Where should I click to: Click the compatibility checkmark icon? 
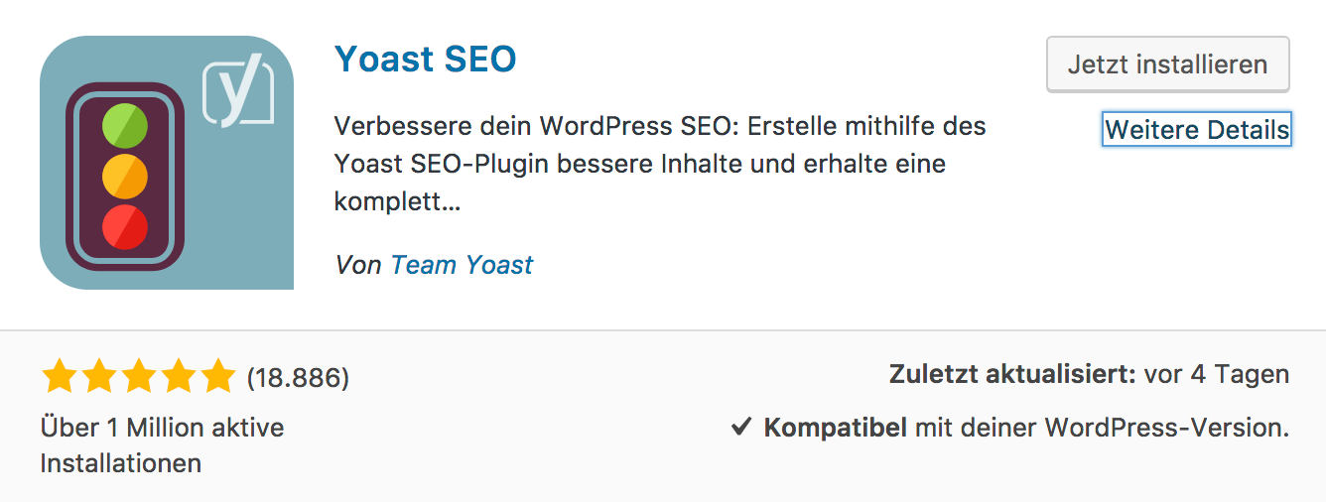coord(740,428)
